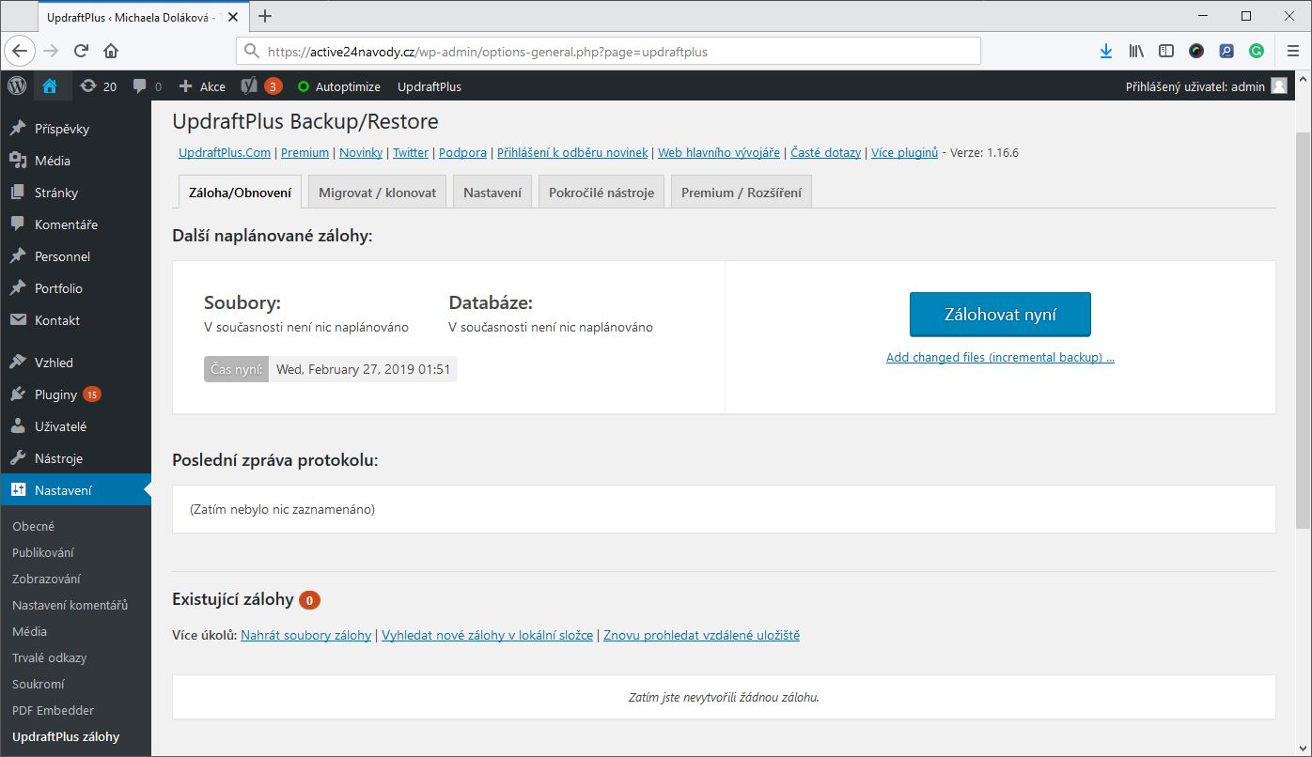Viewport: 1312px width, 757px height.
Task: Switch to Záloha/Obnovení tab
Action: (x=240, y=192)
